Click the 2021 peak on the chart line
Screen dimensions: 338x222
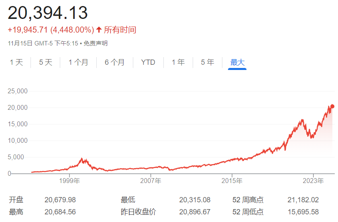point(302,119)
